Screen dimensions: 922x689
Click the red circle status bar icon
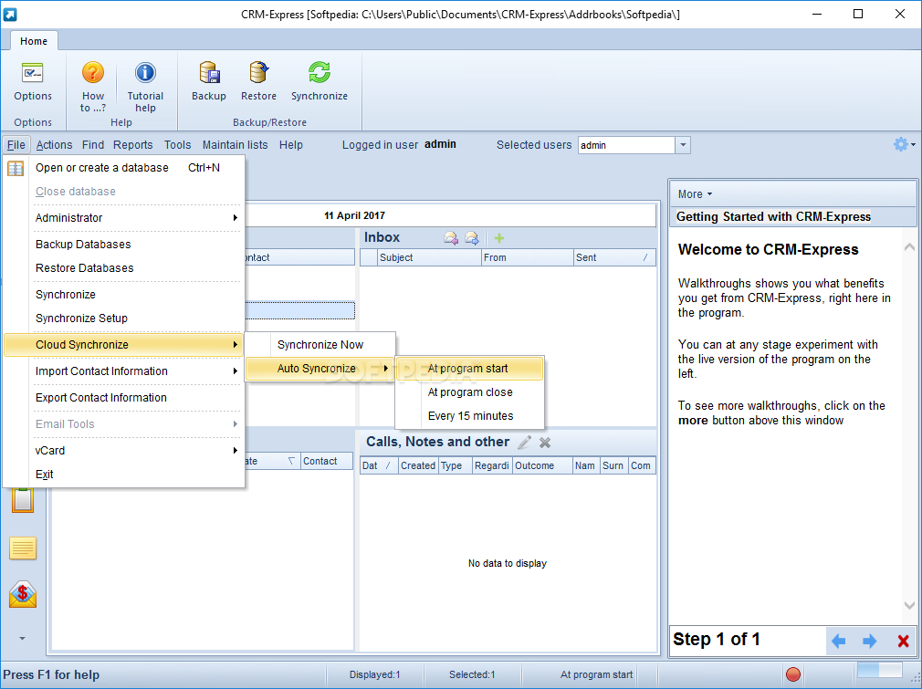793,674
